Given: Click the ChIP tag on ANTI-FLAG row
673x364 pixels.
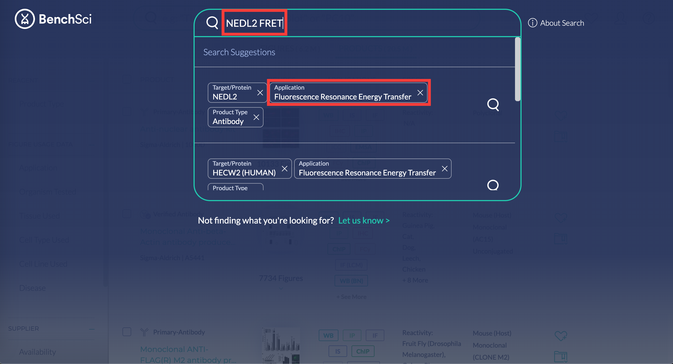Looking at the screenshot, I should (363, 351).
